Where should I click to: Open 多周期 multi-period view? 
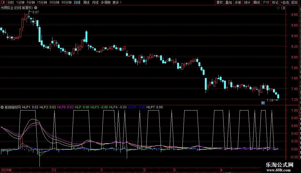point(105,2)
